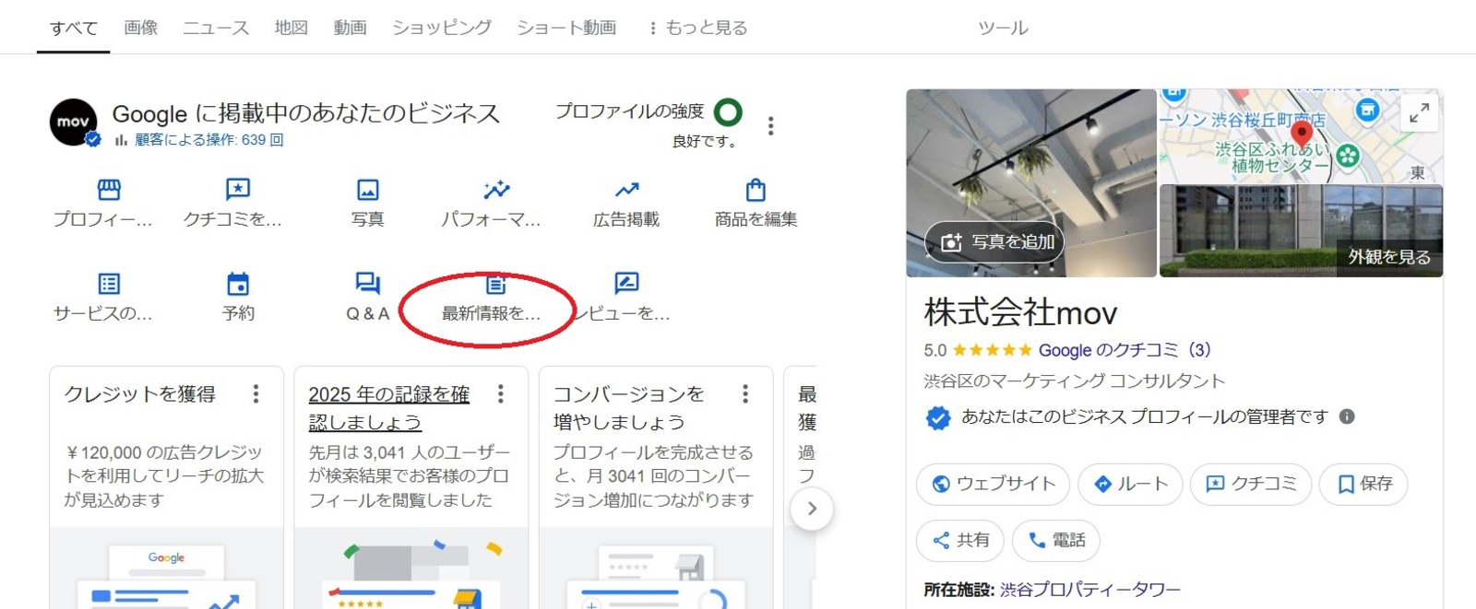Open the 広告掲載 advertising icon

pyautogui.click(x=626, y=190)
